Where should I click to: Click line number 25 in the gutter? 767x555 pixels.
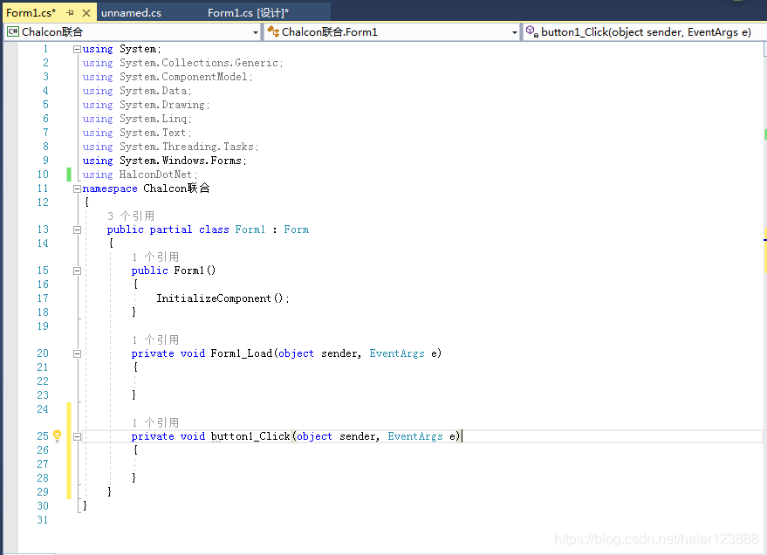point(43,436)
